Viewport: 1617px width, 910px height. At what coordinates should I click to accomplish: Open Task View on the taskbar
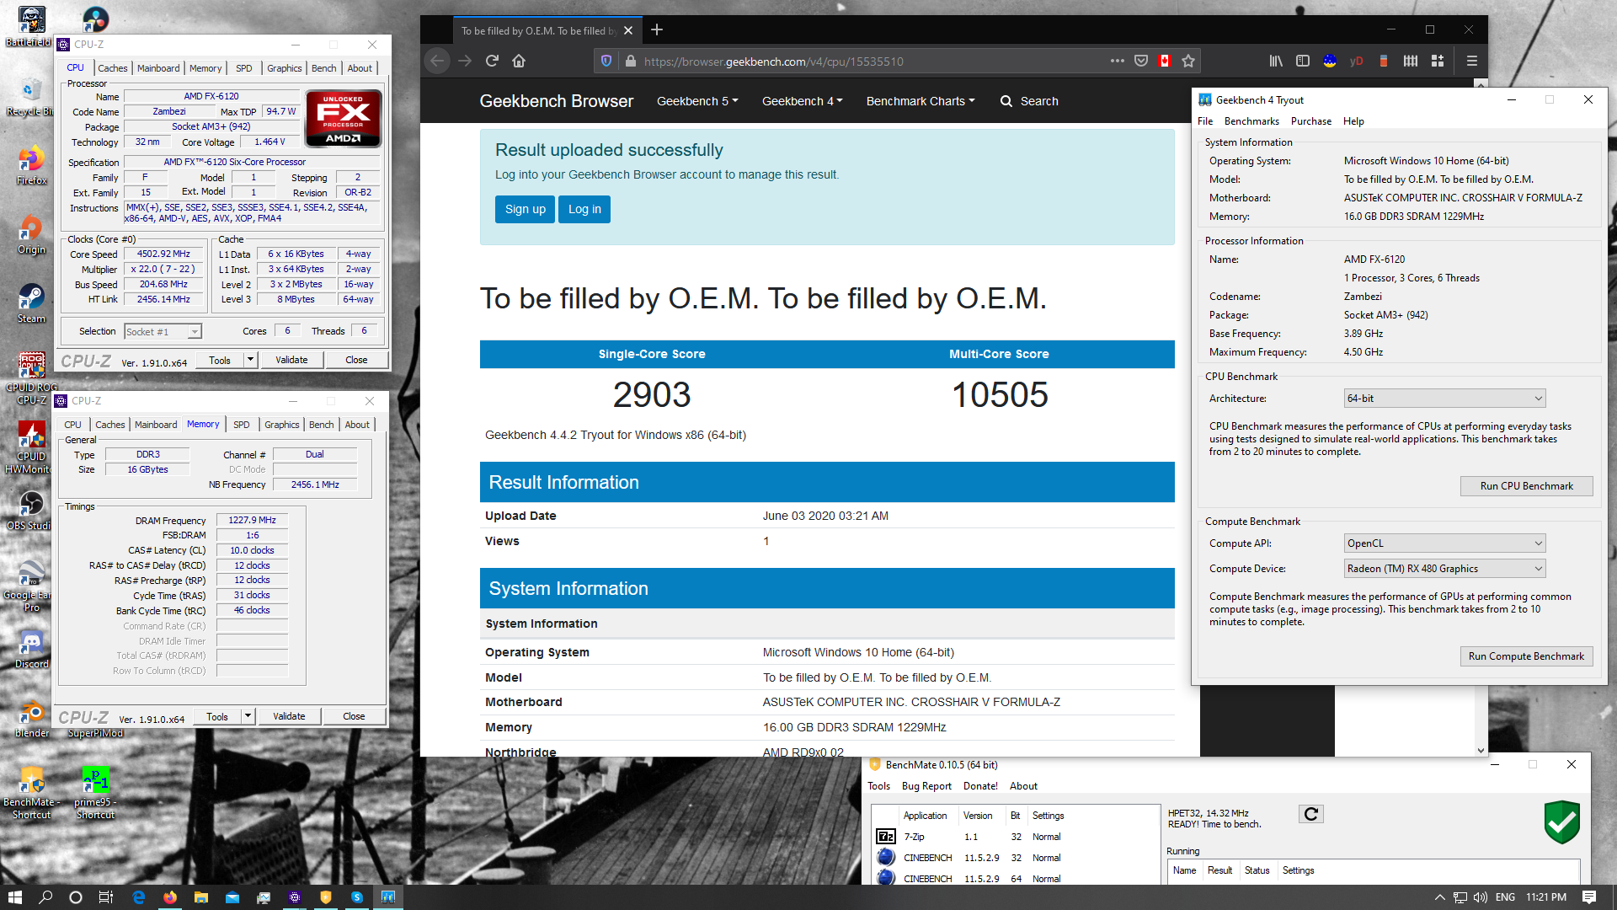click(106, 897)
